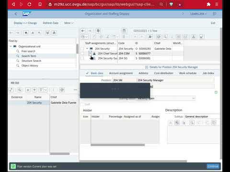Screen dimensions: 230x172
Task: Select Object History in Find by
Action: click(x=30, y=65)
